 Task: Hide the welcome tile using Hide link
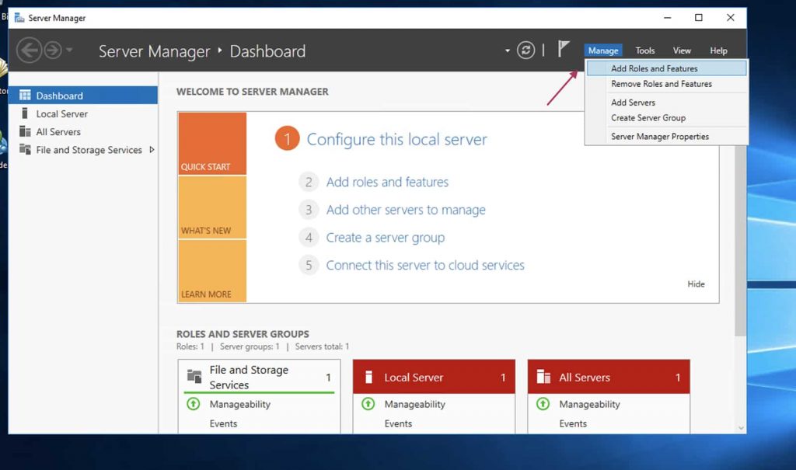696,284
